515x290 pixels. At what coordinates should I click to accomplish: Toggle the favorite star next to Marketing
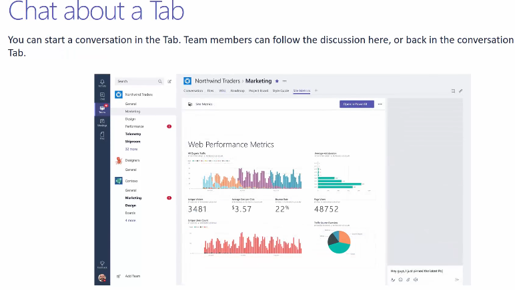click(277, 81)
